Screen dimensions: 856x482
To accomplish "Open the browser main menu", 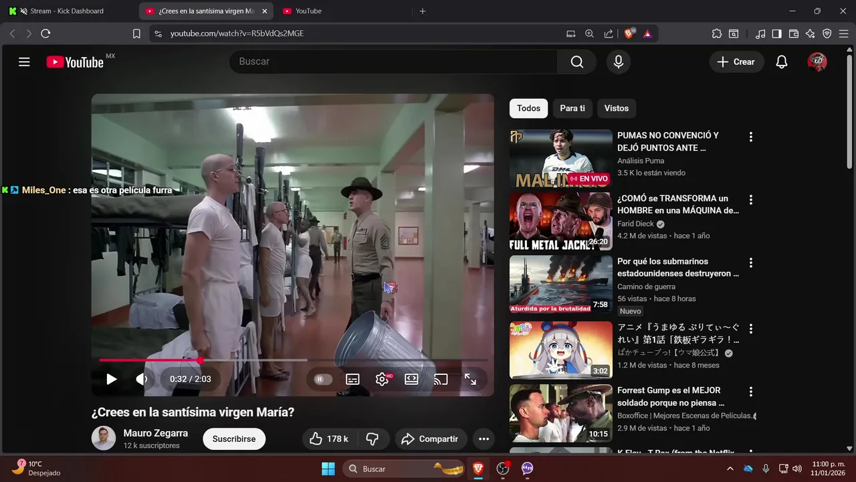I will click(x=844, y=33).
